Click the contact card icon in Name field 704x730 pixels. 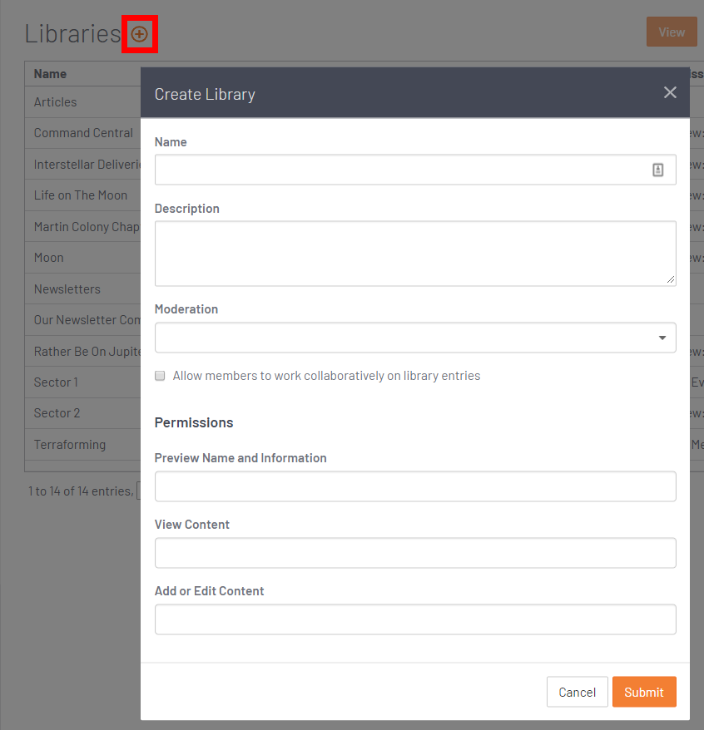[x=657, y=170]
